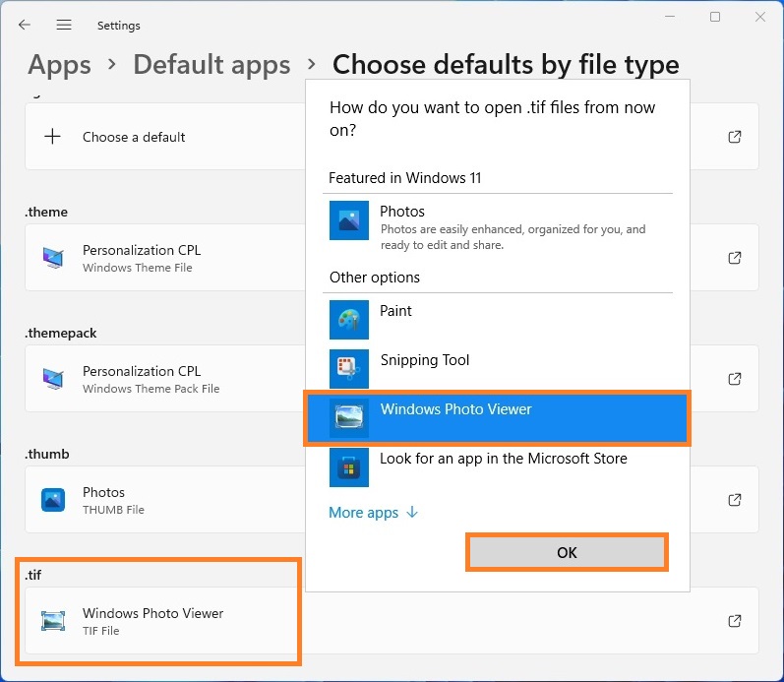Click the .tif extension label
Viewport: 784px width, 682px height.
point(33,575)
